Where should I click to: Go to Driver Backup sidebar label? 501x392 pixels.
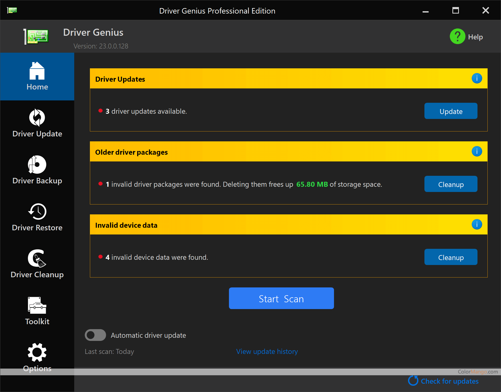coord(37,181)
